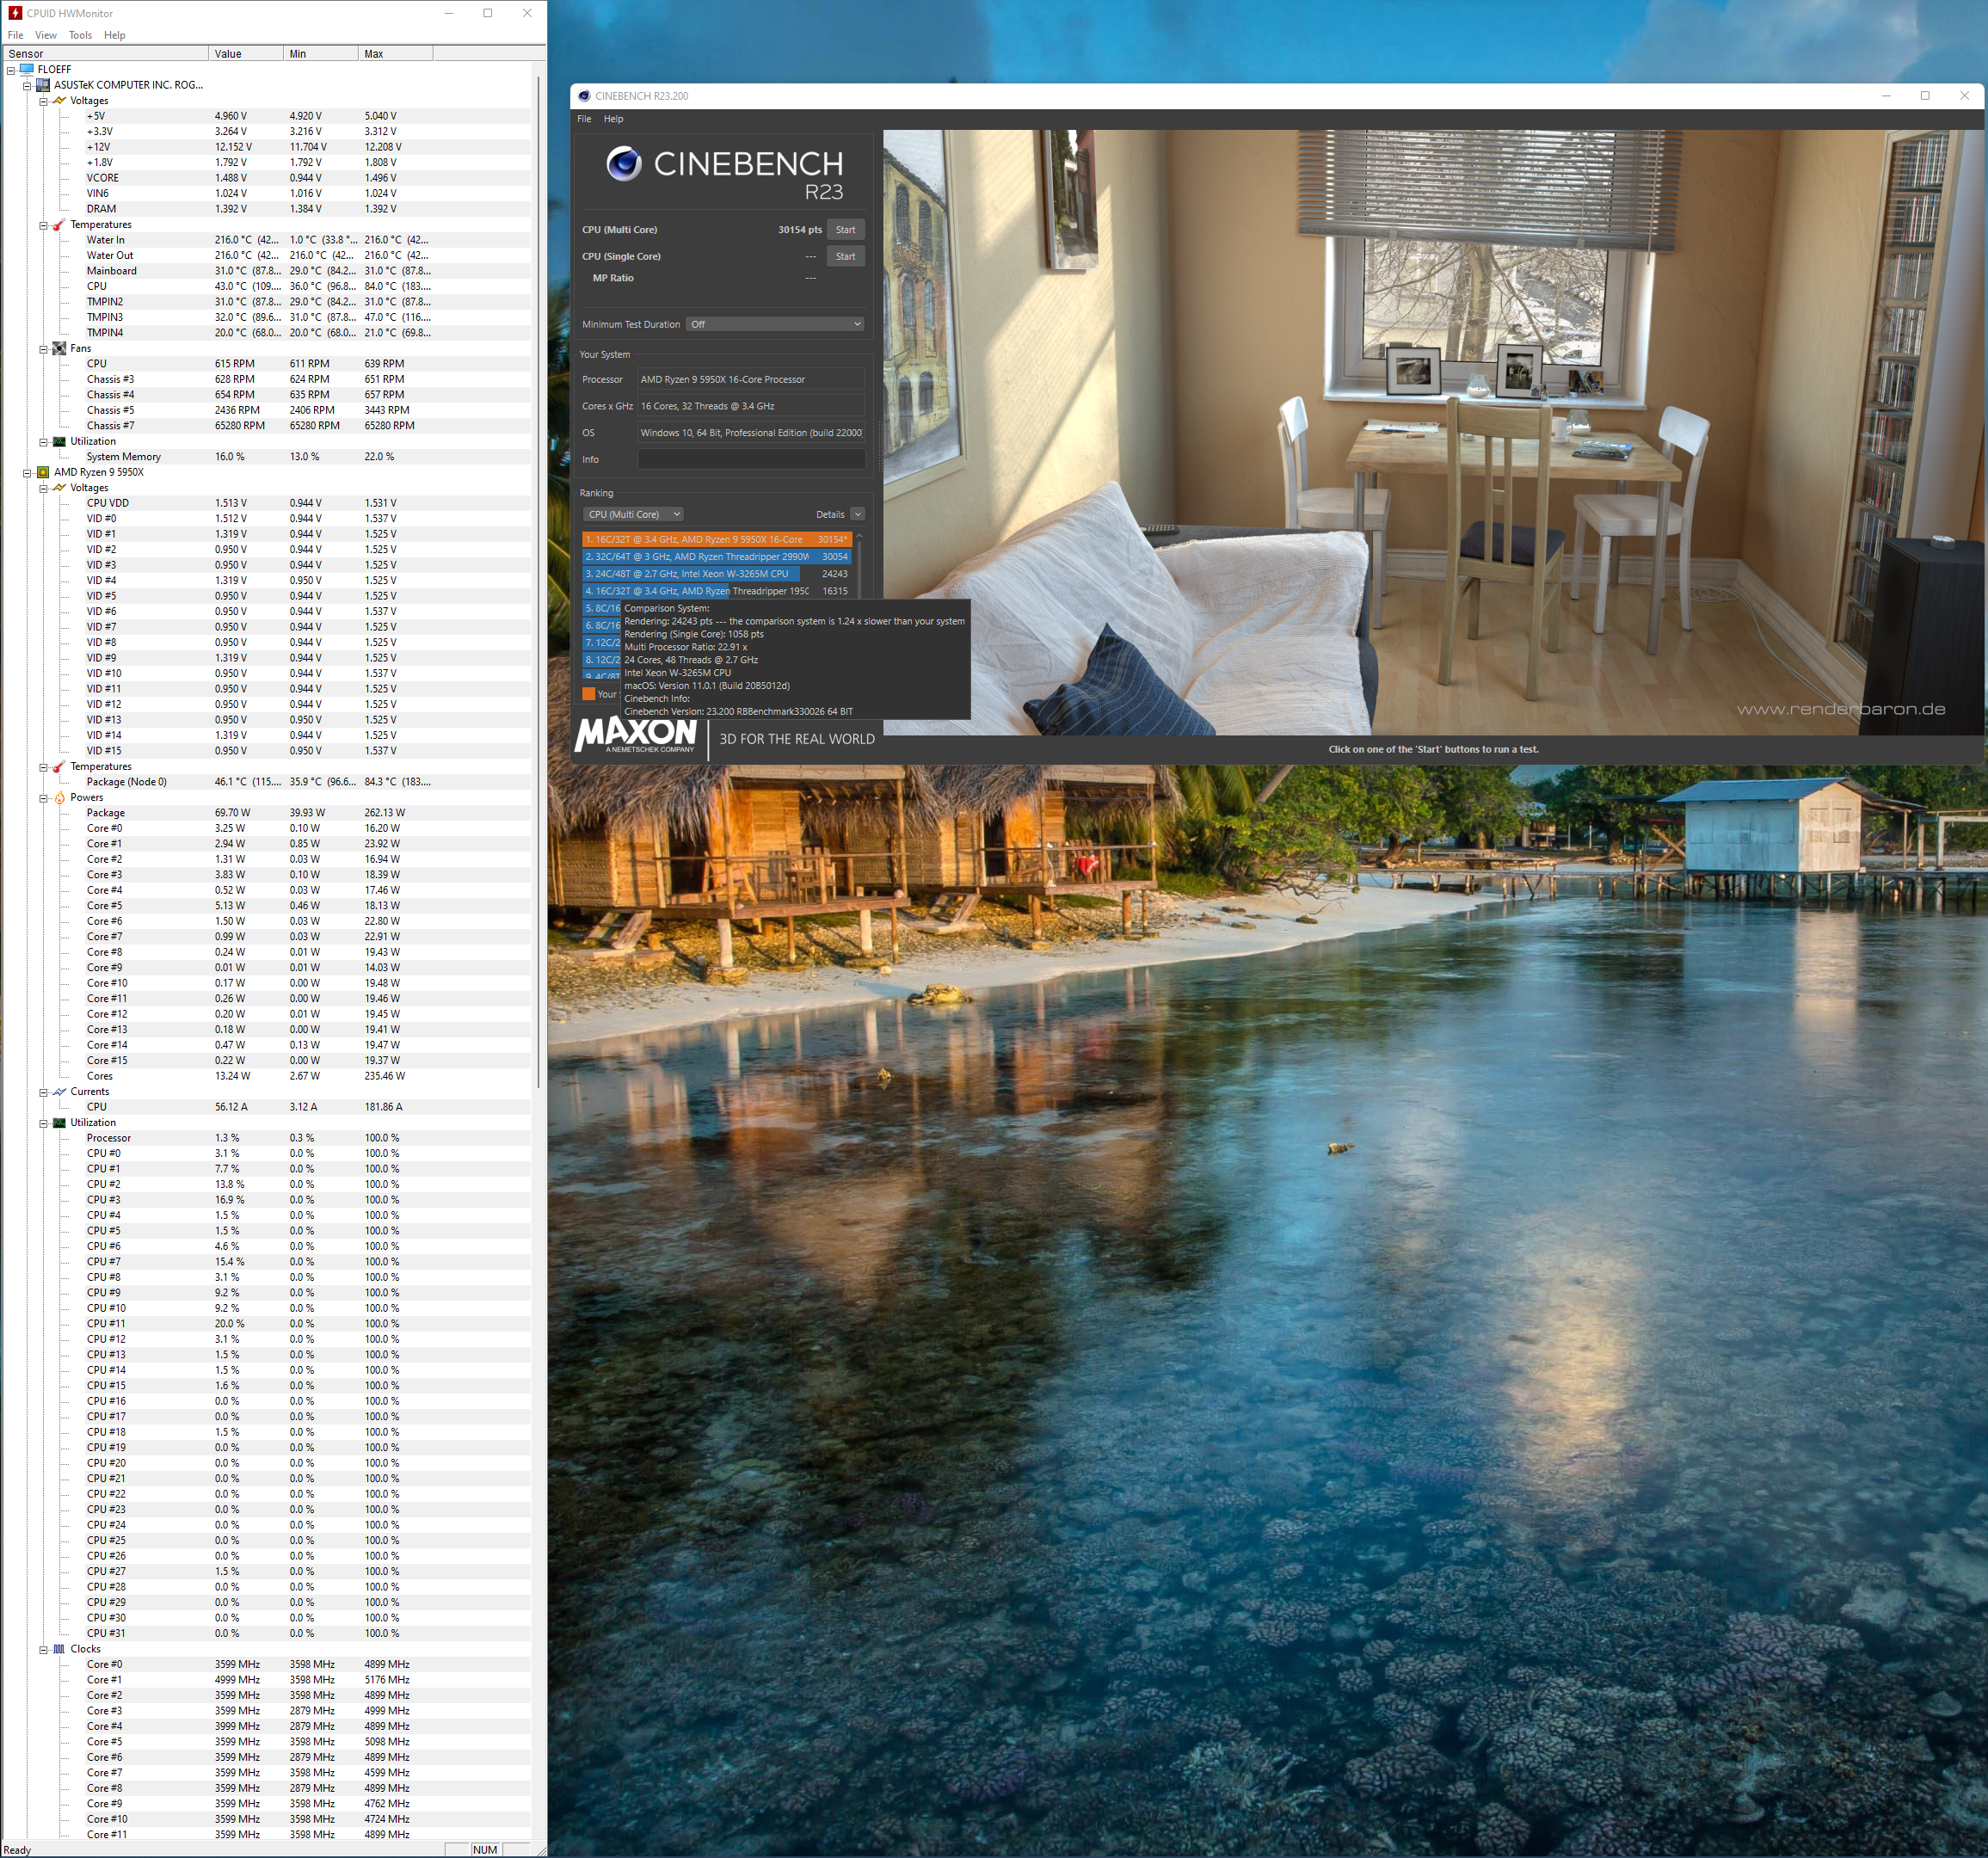The width and height of the screenshot is (1988, 1858).
Task: Click the ASUSTeK motherboard icon
Action: point(43,85)
